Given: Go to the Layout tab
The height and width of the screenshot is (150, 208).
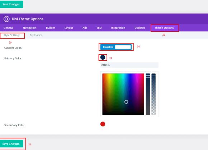Looking at the screenshot, I should [x=69, y=28].
